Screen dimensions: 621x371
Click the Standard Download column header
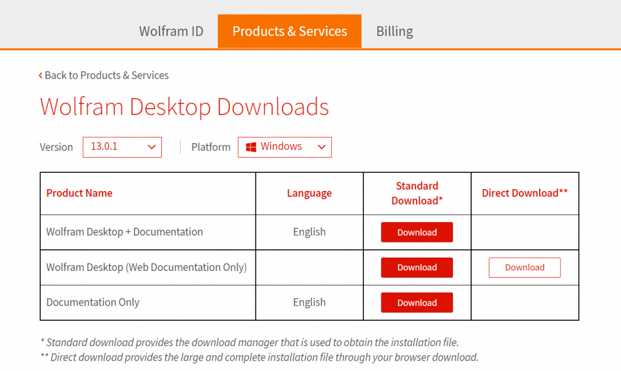pos(417,193)
